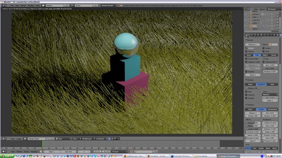Enable the B-Spline checkbox

pos(247,72)
